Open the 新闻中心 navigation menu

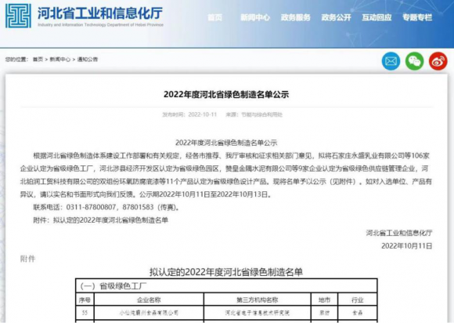pos(255,18)
